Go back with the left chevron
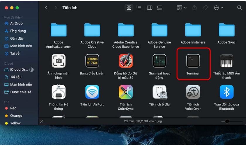The width and height of the screenshot is (246, 146). (46, 8)
